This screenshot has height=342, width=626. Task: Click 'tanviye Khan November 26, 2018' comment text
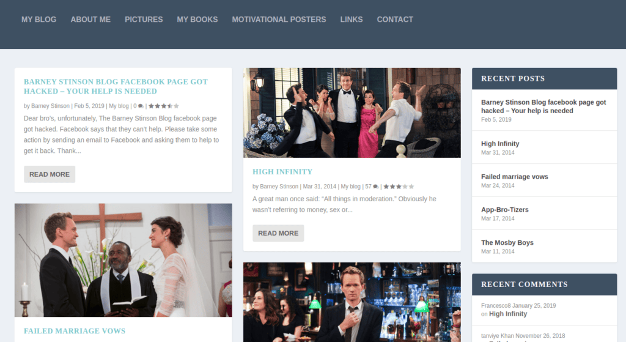(x=523, y=336)
